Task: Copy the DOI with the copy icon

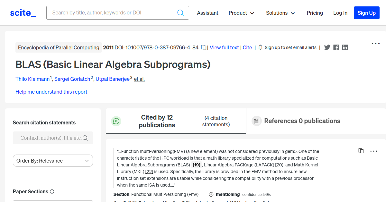Action: pyautogui.click(x=204, y=47)
